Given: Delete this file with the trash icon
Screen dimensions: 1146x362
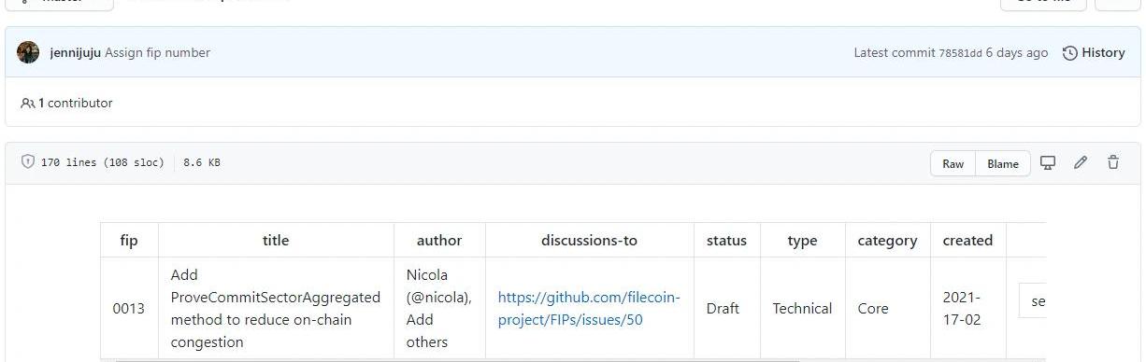Looking at the screenshot, I should [1113, 162].
